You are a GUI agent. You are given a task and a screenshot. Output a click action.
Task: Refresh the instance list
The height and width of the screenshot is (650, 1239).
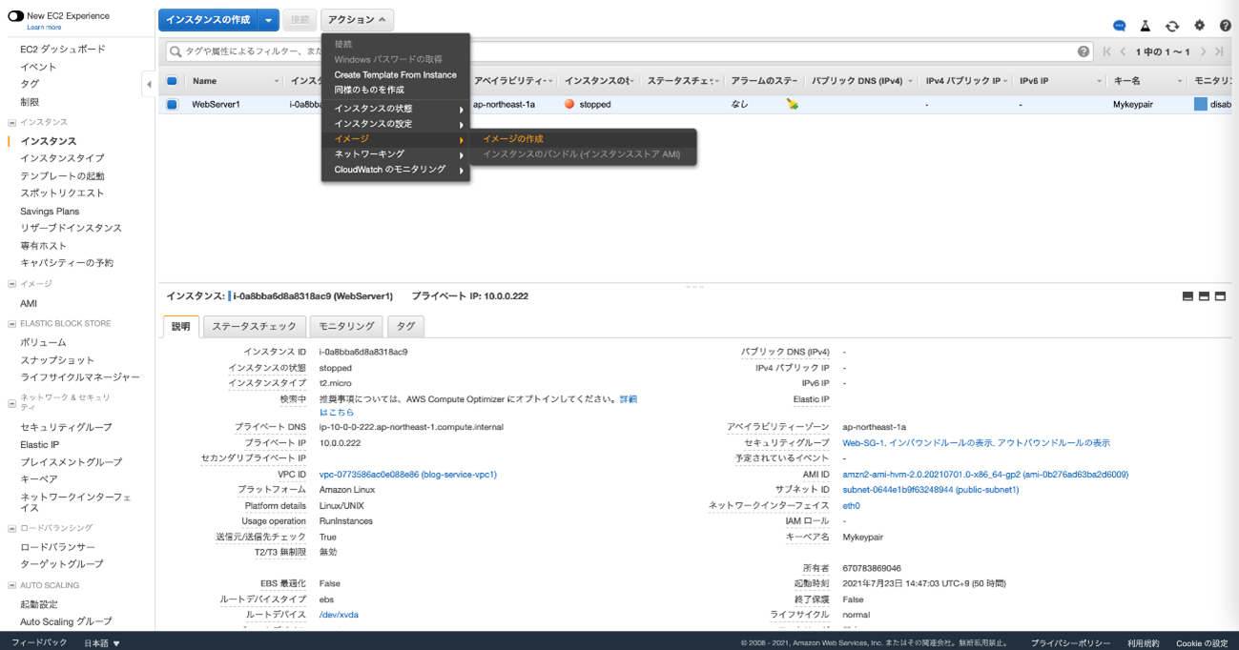[1172, 26]
